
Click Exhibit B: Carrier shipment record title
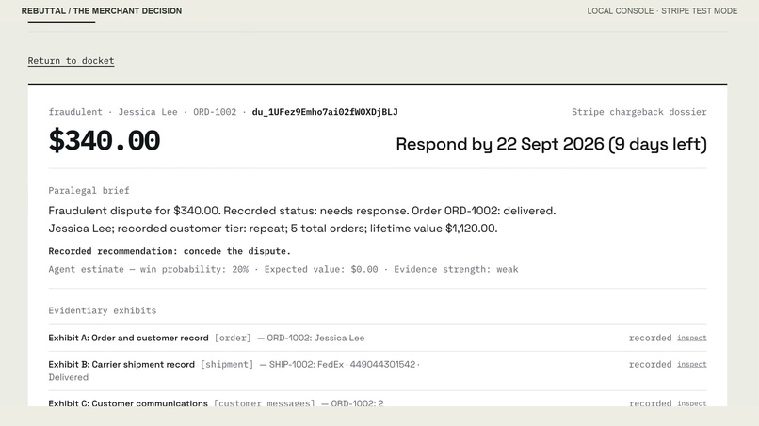coord(121,365)
